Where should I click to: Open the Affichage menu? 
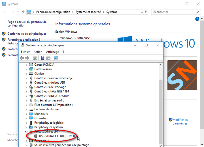(x=52, y=52)
